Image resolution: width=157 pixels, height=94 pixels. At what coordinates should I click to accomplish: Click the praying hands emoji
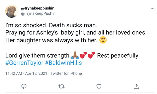coord(75,55)
